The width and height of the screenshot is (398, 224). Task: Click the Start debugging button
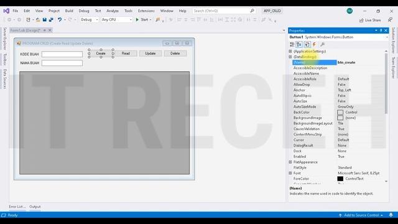(x=142, y=19)
